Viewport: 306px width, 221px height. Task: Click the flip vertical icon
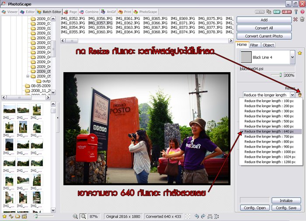coord(216,216)
